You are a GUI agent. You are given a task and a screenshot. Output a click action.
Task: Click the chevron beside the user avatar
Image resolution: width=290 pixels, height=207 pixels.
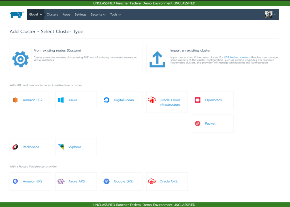(x=275, y=14)
